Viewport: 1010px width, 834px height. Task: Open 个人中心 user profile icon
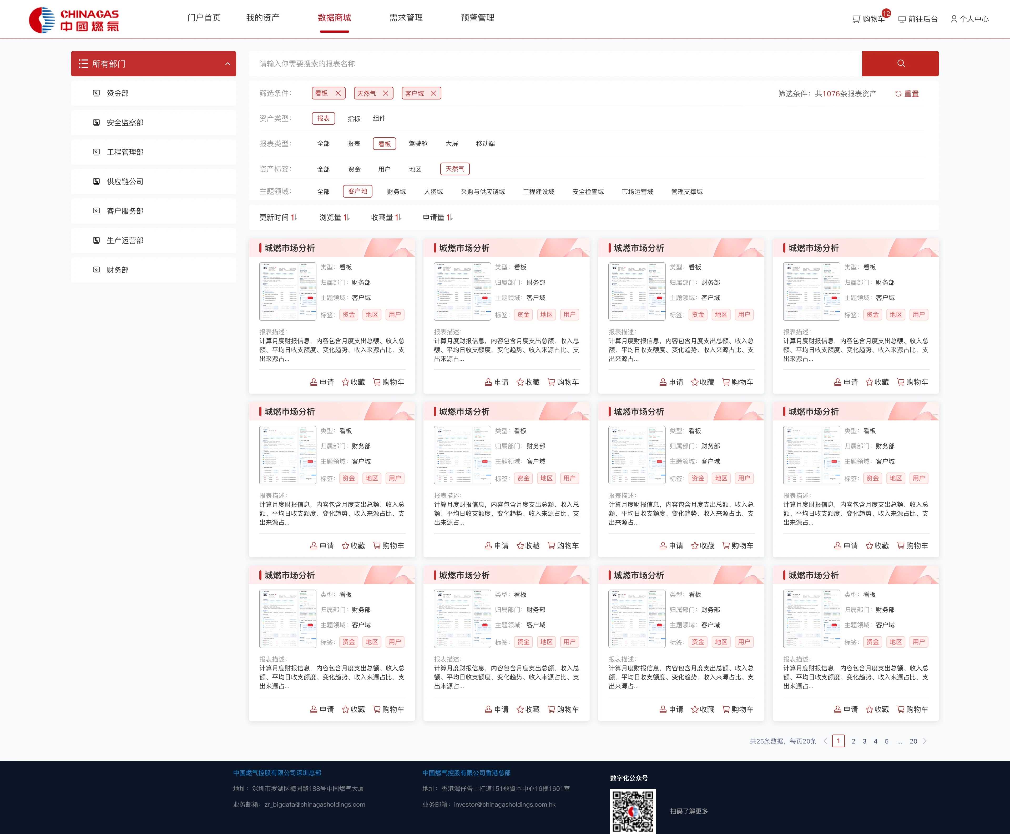[954, 19]
